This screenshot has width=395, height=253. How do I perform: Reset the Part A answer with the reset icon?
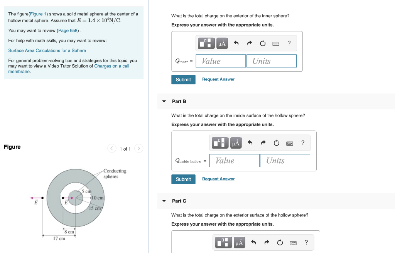pos(262,43)
